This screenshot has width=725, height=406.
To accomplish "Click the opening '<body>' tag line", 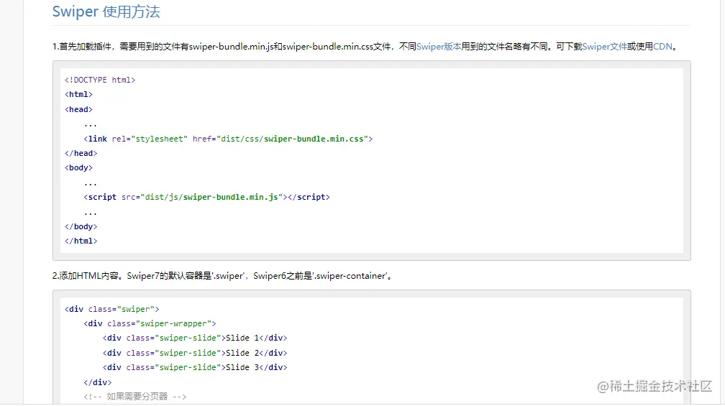I will click(78, 167).
